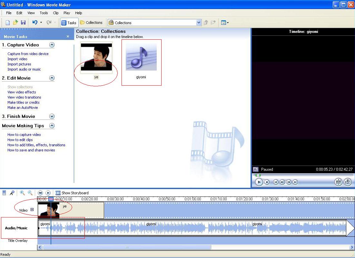Open the Tools menu
The width and height of the screenshot is (355, 258).
(x=44, y=13)
